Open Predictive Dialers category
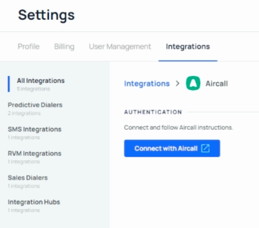 (x=35, y=105)
